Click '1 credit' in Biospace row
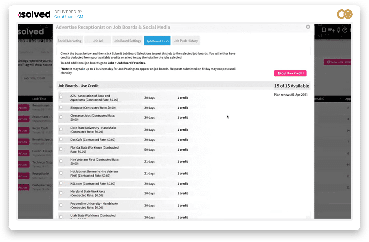 point(183,108)
